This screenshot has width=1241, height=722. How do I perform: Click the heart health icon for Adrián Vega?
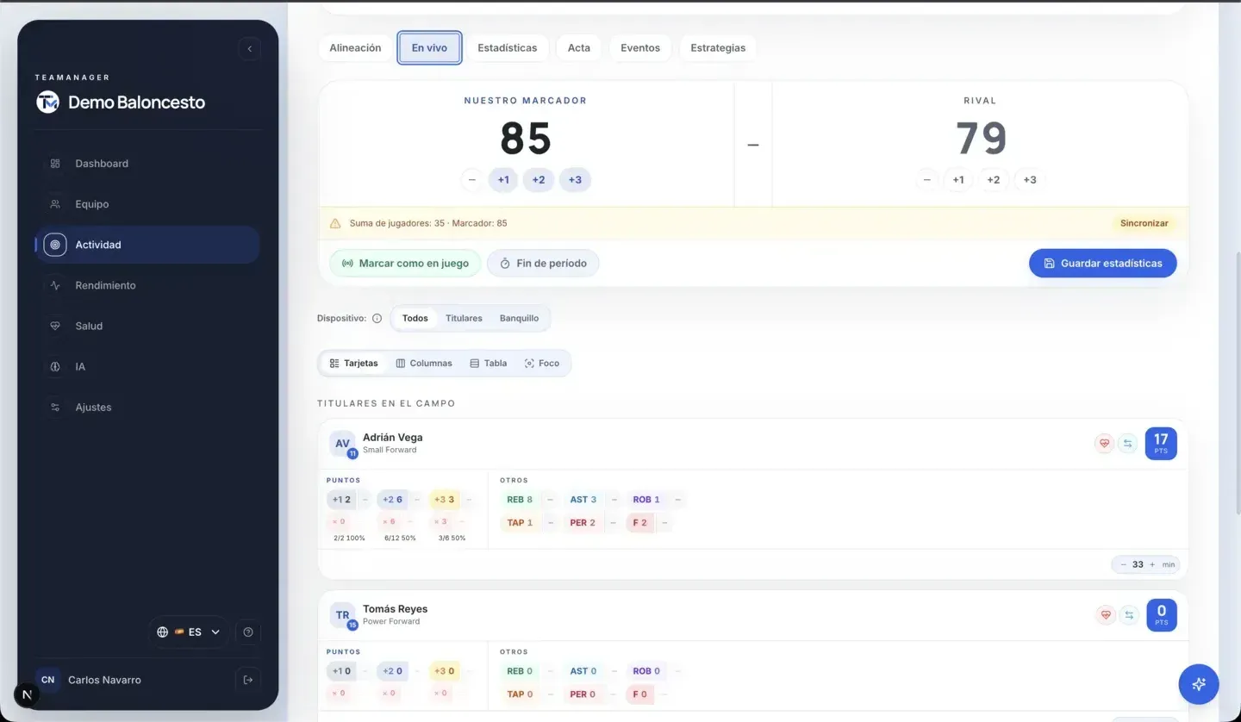click(1104, 444)
